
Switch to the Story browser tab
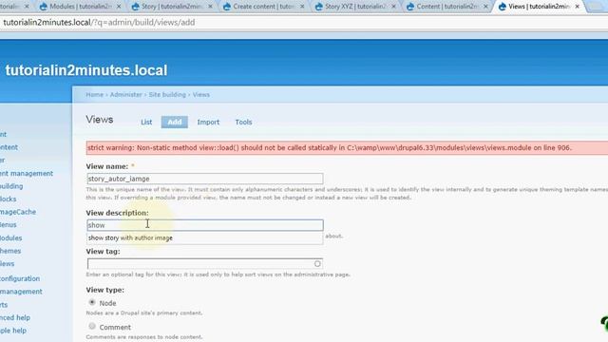(172, 7)
